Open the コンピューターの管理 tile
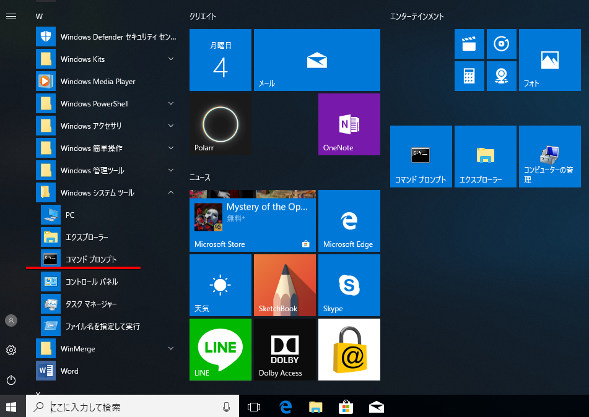 pyautogui.click(x=550, y=157)
